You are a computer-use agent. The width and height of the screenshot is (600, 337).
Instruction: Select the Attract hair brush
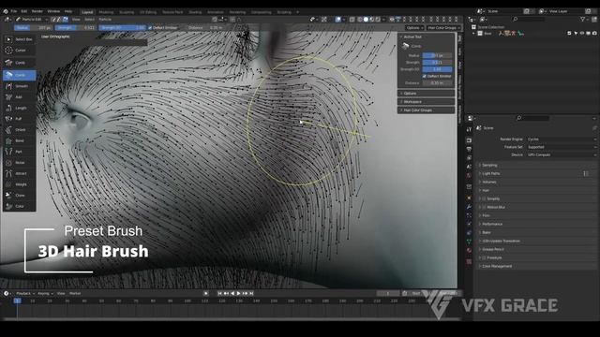tap(20, 173)
